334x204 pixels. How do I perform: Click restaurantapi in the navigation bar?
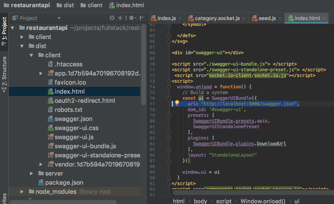click(27, 5)
